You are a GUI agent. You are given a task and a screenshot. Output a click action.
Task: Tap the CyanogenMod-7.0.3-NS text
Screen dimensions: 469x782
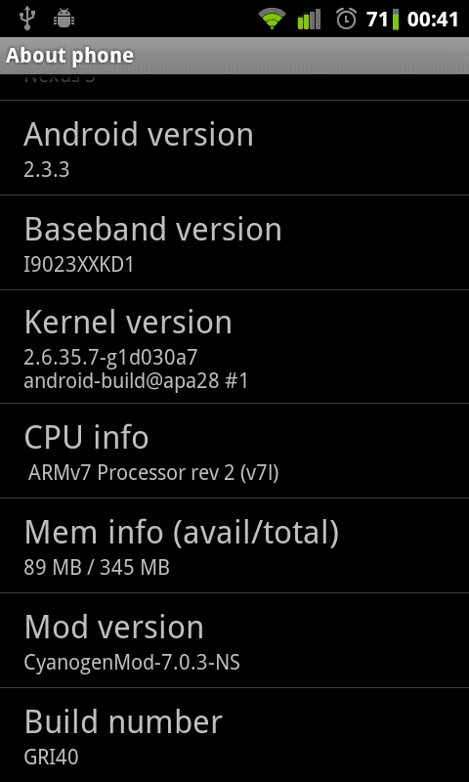[x=132, y=663]
